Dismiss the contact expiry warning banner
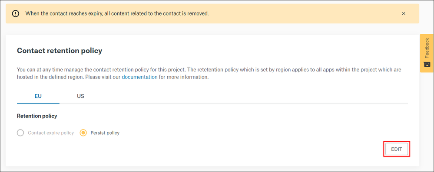Image resolution: width=434 pixels, height=172 pixels. click(404, 13)
